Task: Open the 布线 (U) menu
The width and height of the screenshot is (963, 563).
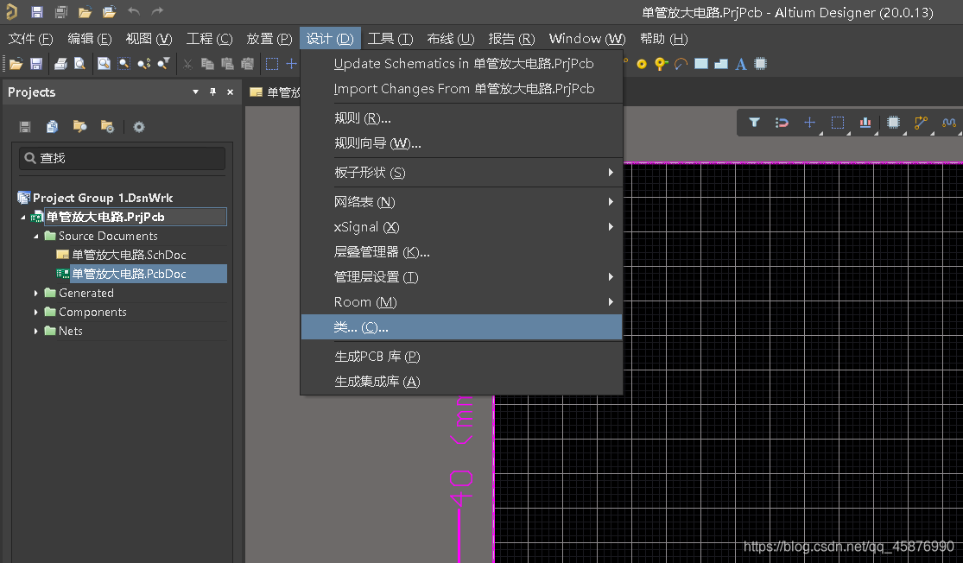Action: (451, 39)
